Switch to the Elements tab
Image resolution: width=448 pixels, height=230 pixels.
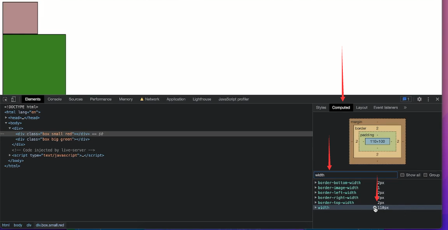[x=33, y=99]
